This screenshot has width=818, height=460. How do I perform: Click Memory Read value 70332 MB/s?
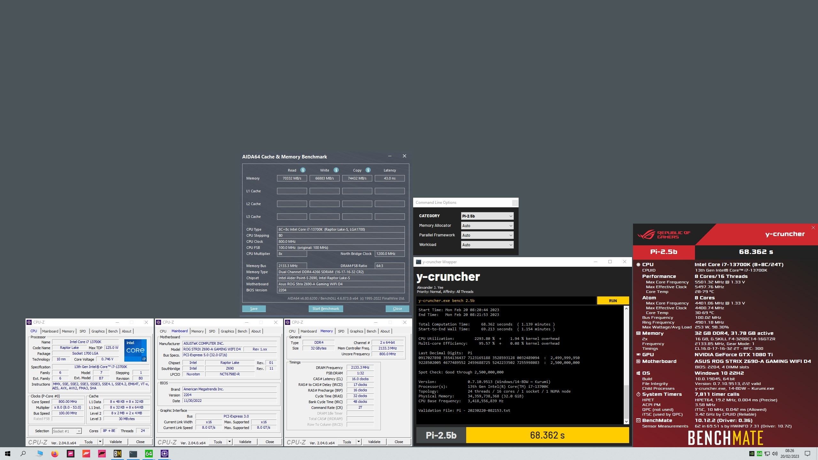pyautogui.click(x=292, y=178)
